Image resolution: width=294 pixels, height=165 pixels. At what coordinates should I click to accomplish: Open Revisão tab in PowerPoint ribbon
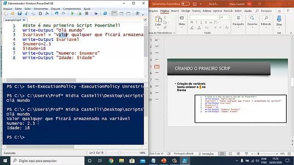(228, 11)
